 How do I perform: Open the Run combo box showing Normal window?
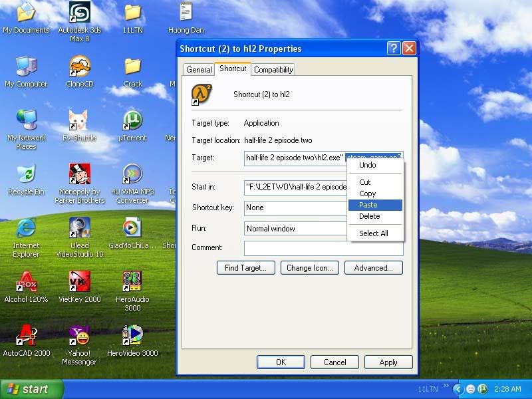pyautogui.click(x=295, y=229)
